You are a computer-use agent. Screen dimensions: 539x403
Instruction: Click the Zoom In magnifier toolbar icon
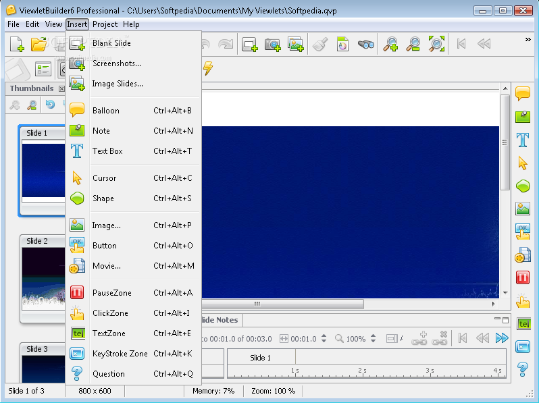pos(391,44)
